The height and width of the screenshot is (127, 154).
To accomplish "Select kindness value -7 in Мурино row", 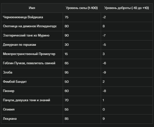I will (104, 35).
